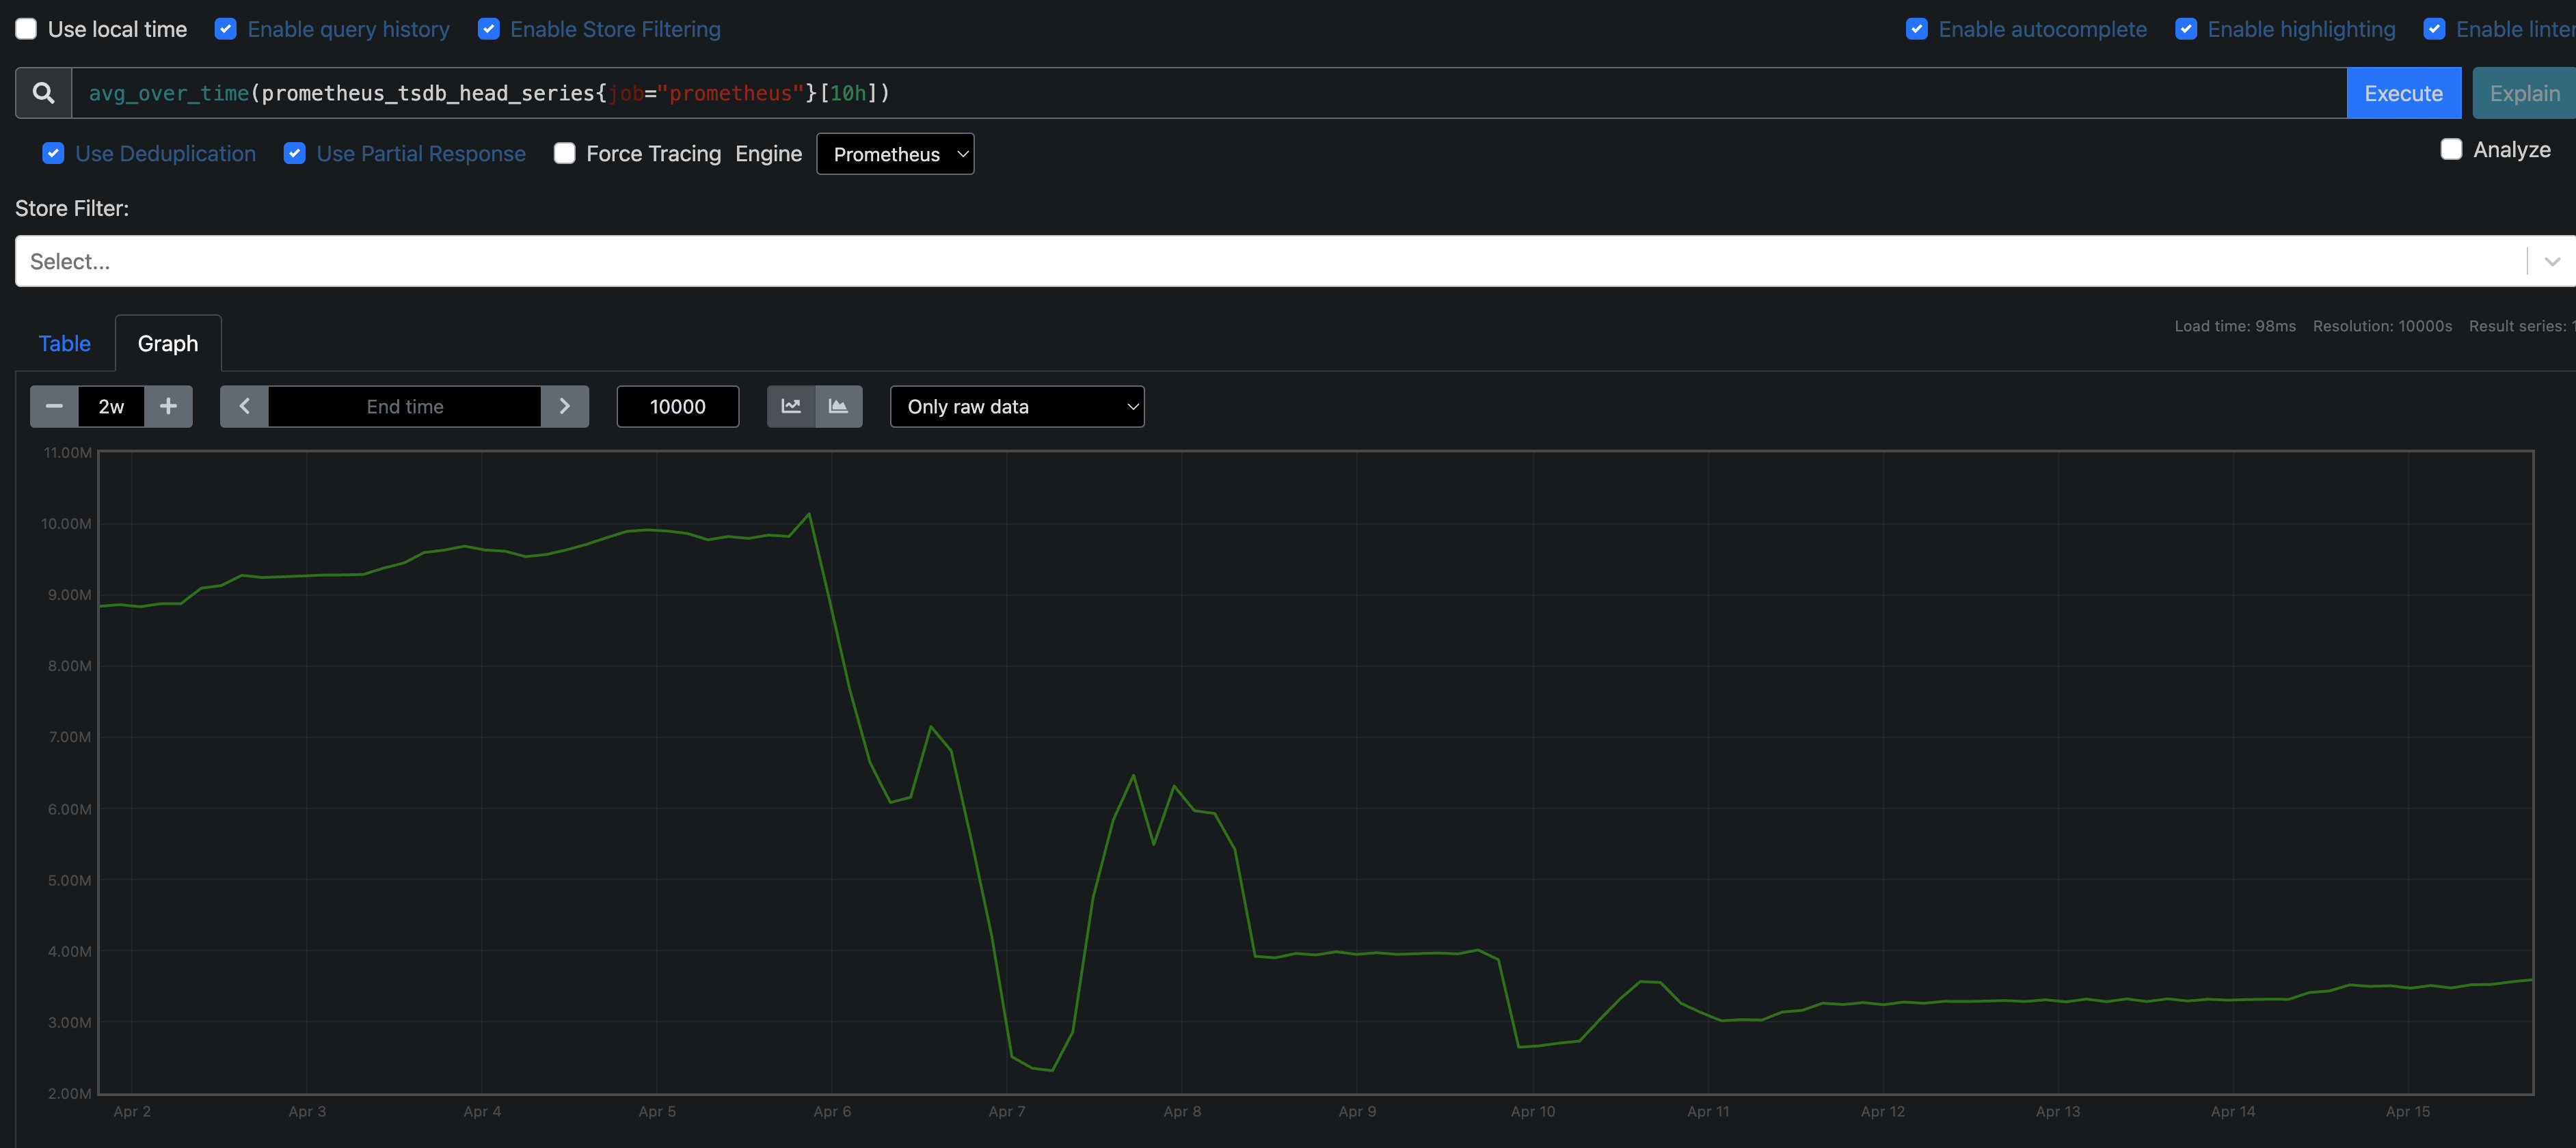Toggle Enable autocomplete checkbox
This screenshot has width=2576, height=1148.
pos(1917,29)
